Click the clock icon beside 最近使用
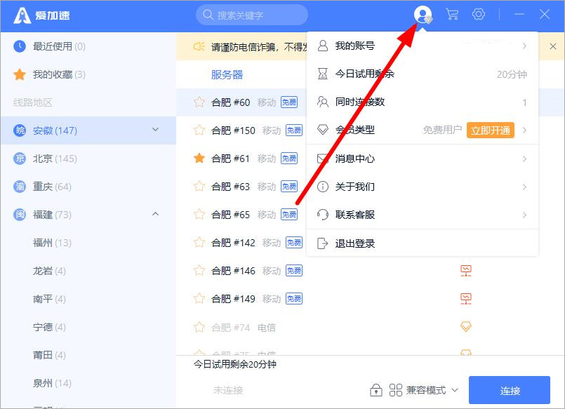 [20, 46]
